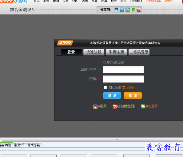Focus the 4399用户名 input field
The height and width of the screenshot is (157, 183).
123,69
